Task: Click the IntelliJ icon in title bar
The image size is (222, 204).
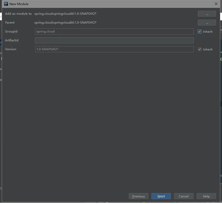Action: coord(6,4)
